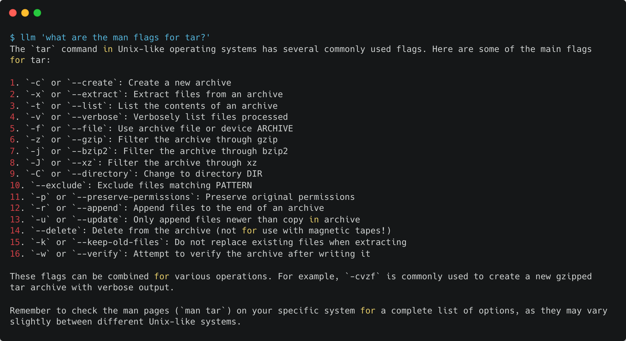Click the `--list` flag line
This screenshot has height=341, width=626.
(x=144, y=106)
